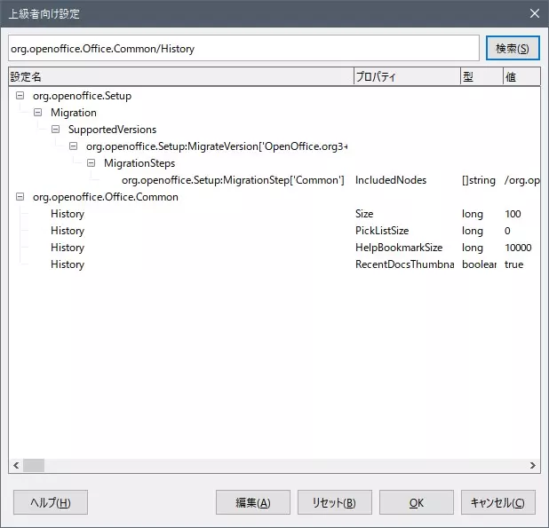
Task: Collapse the org.openoffice.Office.Common node
Action: coord(20,197)
